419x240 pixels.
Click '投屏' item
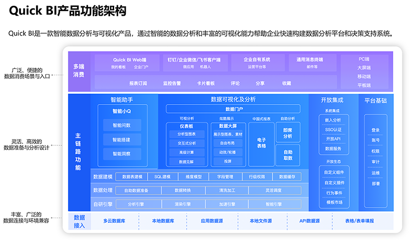[228, 162]
